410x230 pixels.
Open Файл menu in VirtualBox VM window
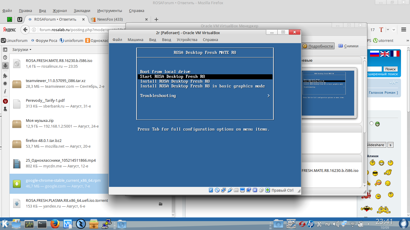[x=117, y=40]
